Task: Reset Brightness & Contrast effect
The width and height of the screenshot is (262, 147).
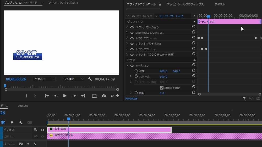Action: (194, 32)
